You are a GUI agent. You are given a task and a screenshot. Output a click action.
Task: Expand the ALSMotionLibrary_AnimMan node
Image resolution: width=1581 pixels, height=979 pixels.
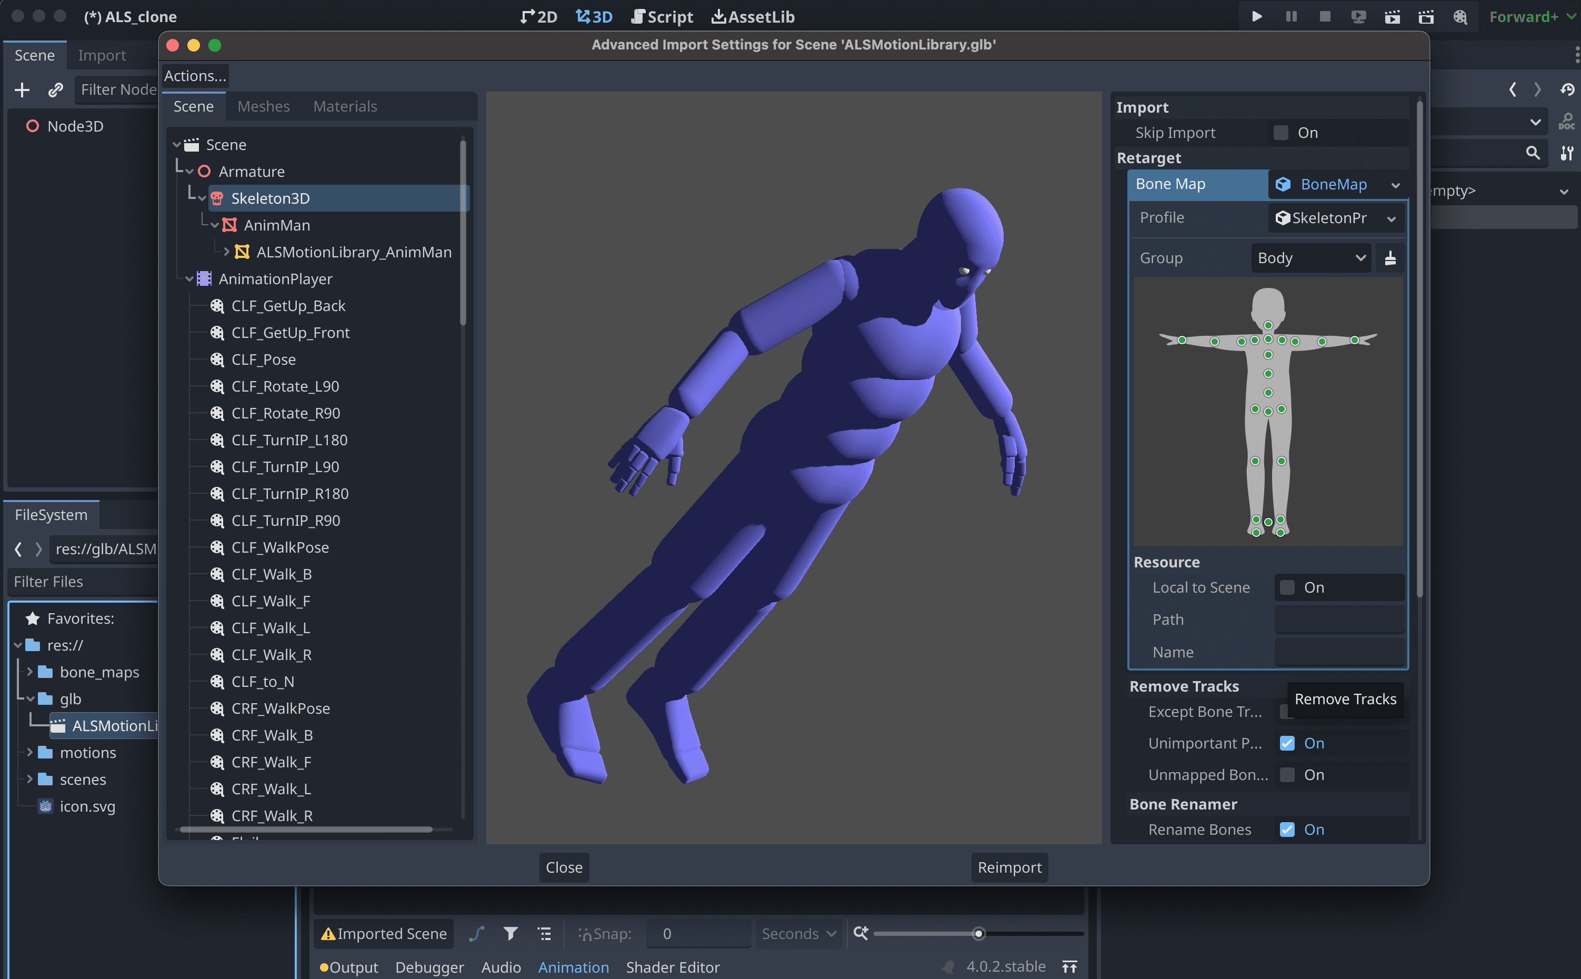[227, 252]
